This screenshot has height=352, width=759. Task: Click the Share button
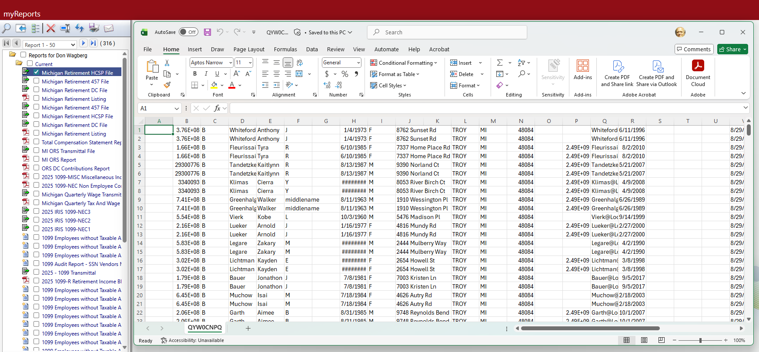tap(730, 49)
